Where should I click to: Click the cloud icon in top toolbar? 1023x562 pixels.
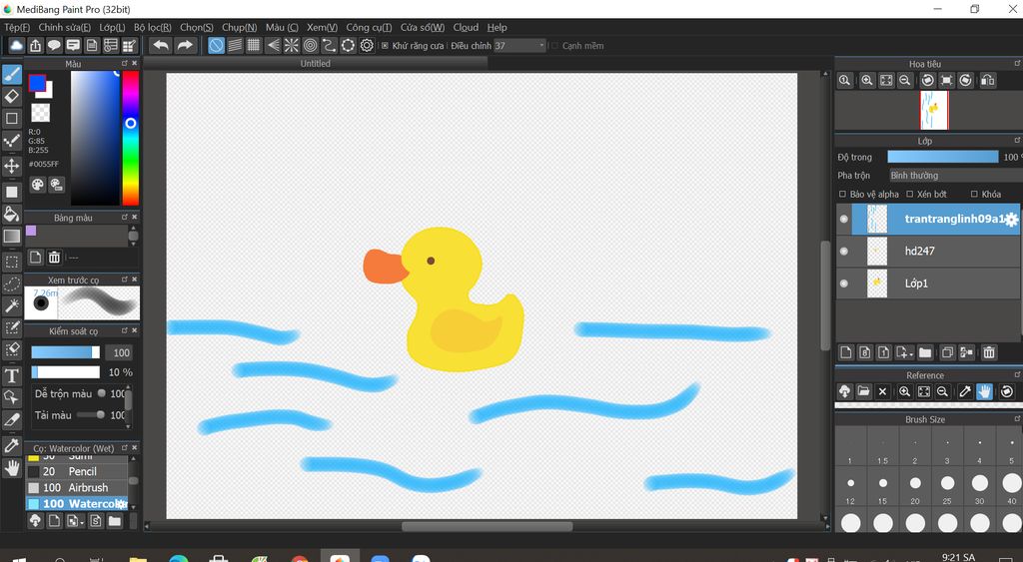pyautogui.click(x=16, y=45)
